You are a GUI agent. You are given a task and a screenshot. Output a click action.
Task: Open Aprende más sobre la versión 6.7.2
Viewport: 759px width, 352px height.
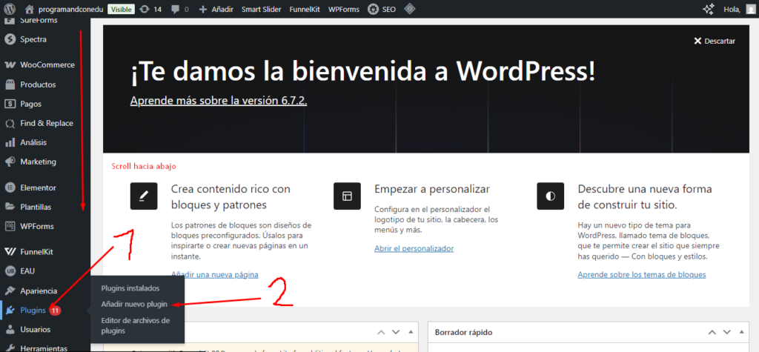[219, 100]
